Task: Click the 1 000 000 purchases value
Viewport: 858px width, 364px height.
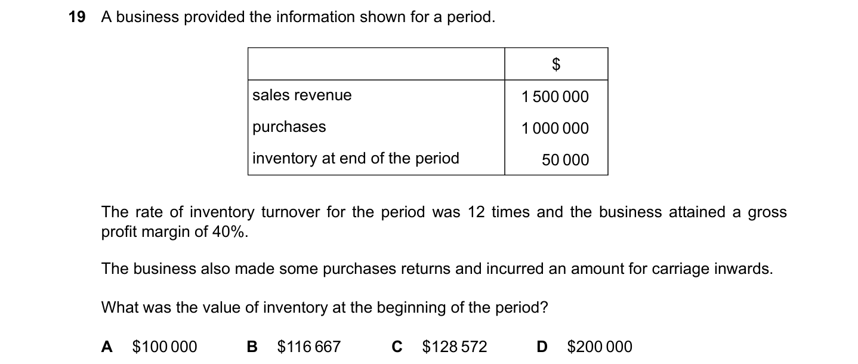Action: click(555, 128)
